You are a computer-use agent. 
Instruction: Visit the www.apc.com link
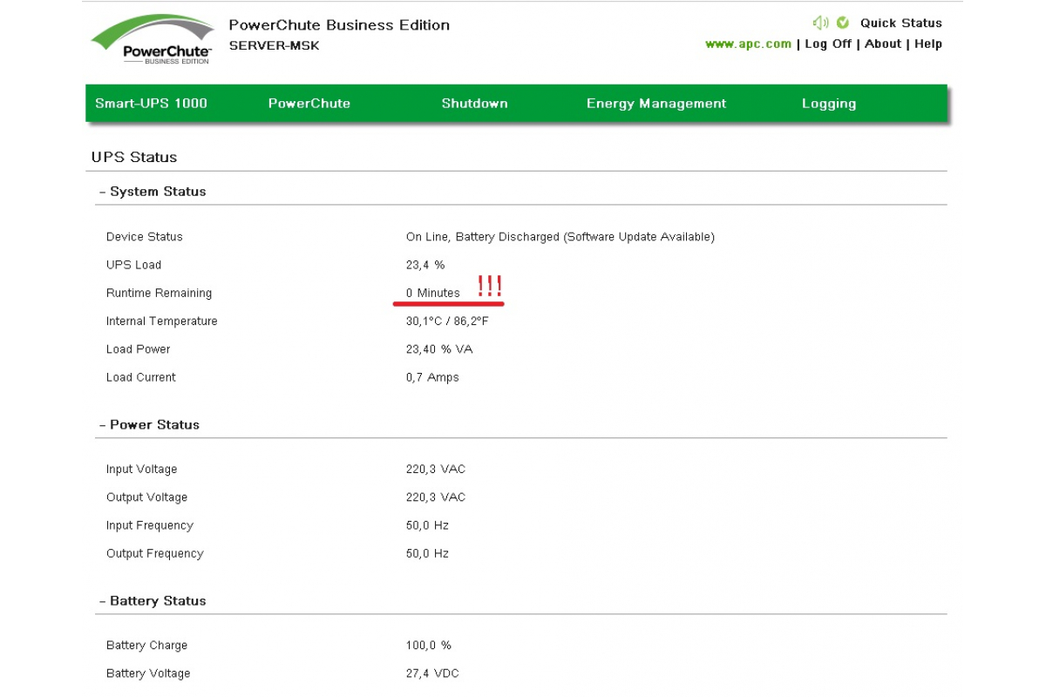tap(748, 44)
